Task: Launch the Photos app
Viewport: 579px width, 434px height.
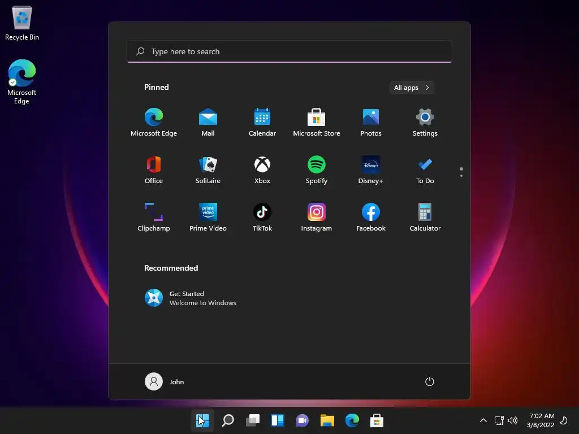Action: [371, 122]
